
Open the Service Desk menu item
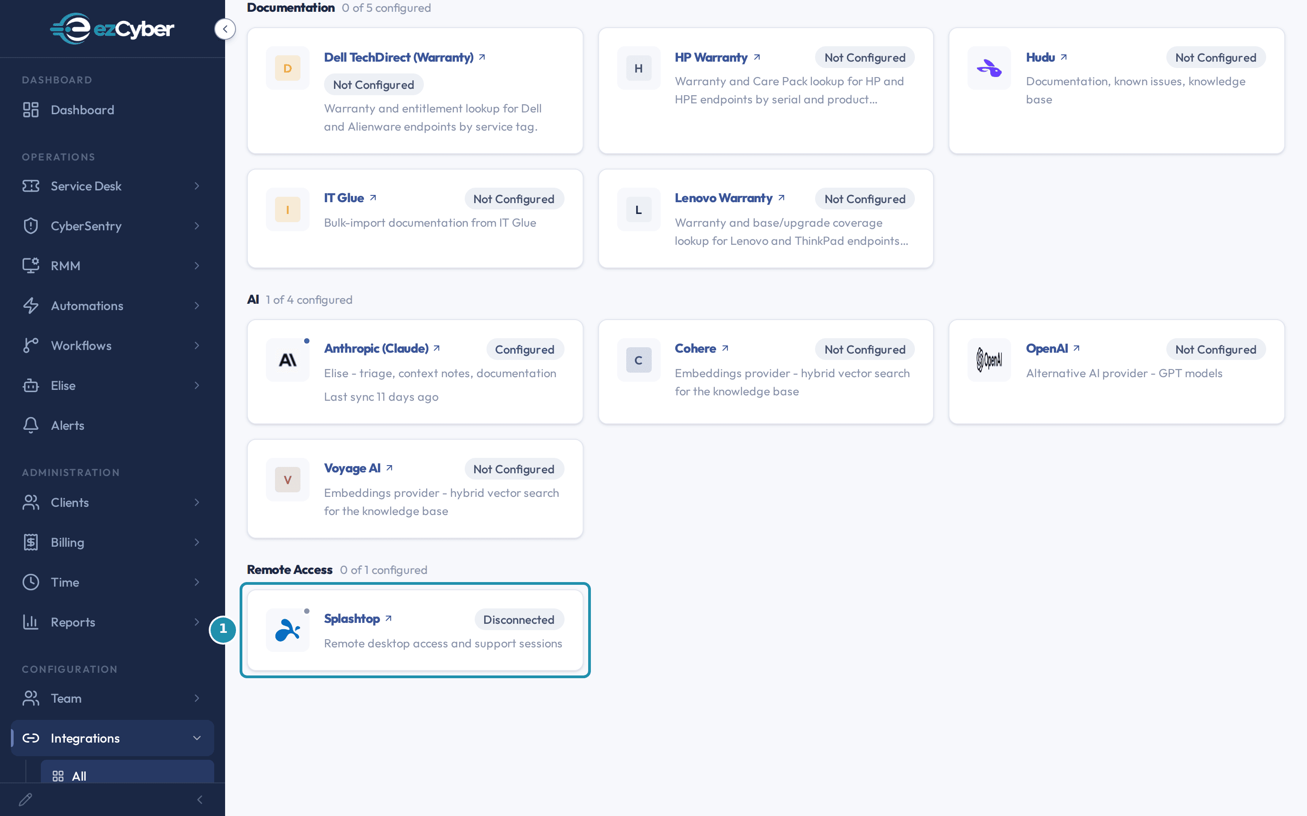(x=113, y=186)
